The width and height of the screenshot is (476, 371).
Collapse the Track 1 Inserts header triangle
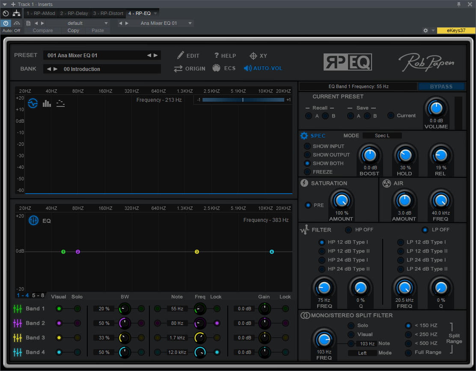[x=5, y=4]
